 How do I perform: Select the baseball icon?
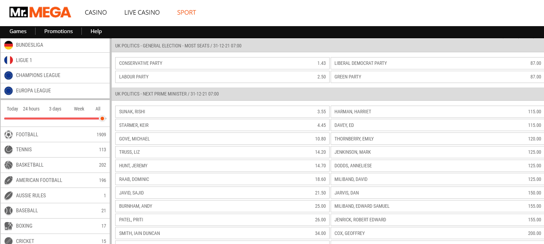click(x=9, y=211)
